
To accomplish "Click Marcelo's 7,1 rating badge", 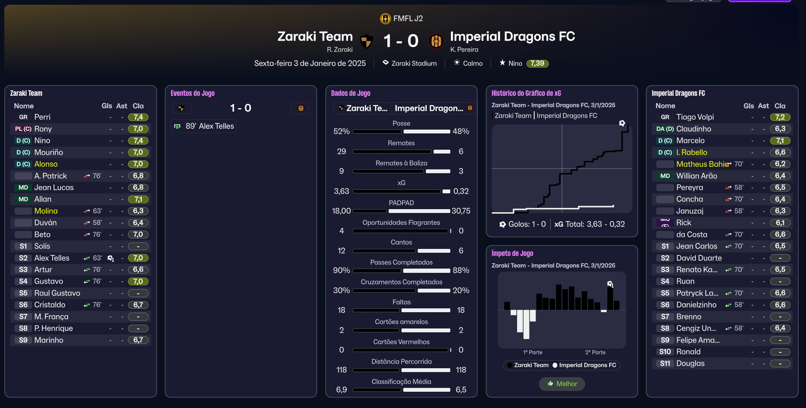I will click(x=780, y=141).
